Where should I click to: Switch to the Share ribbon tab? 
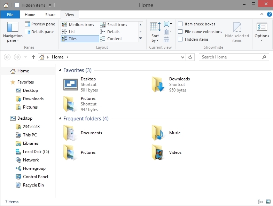point(50,15)
